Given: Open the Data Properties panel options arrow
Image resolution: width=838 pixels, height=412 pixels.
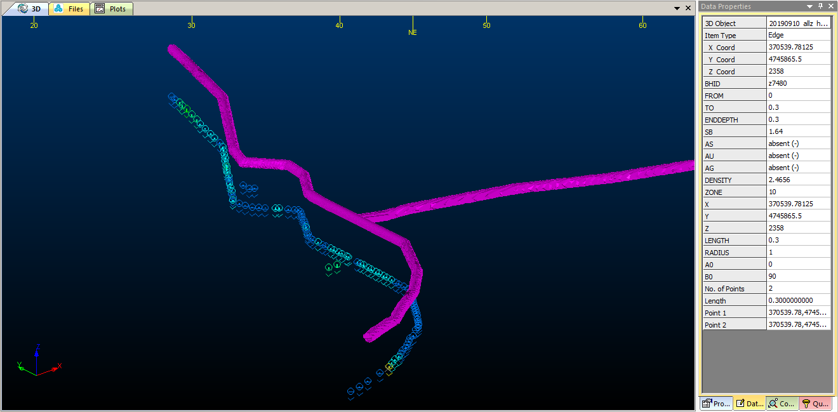Looking at the screenshot, I should coord(809,6).
